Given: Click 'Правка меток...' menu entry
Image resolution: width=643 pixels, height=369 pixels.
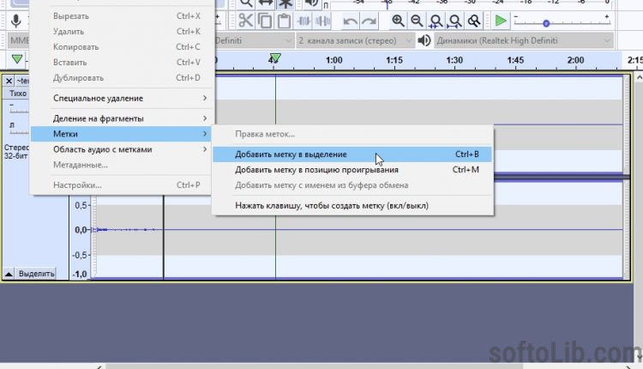Looking at the screenshot, I should [x=352, y=134].
